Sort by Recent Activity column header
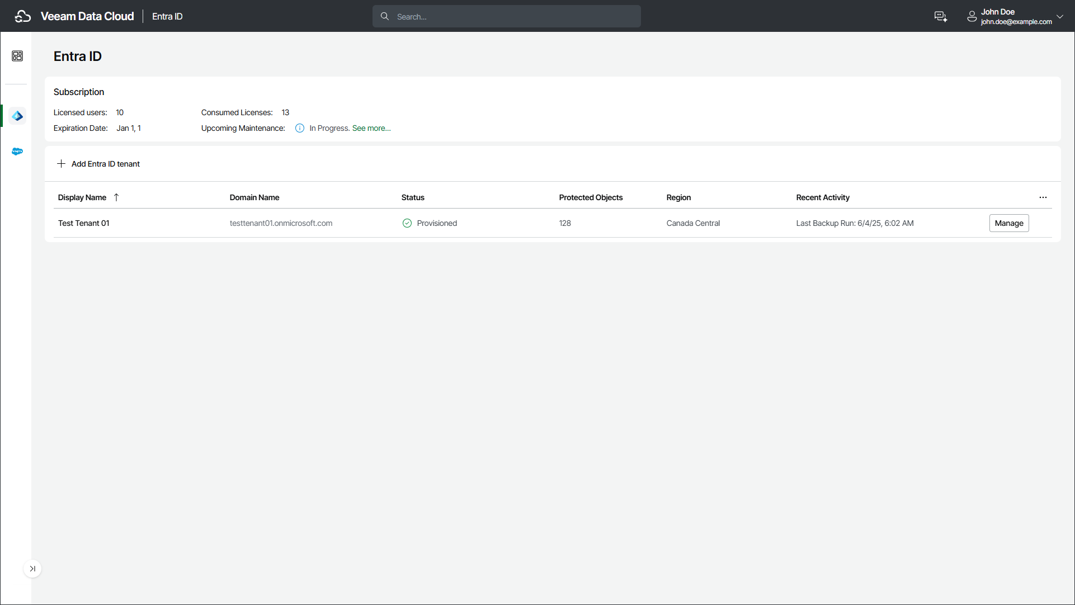The width and height of the screenshot is (1075, 605). pos(823,197)
